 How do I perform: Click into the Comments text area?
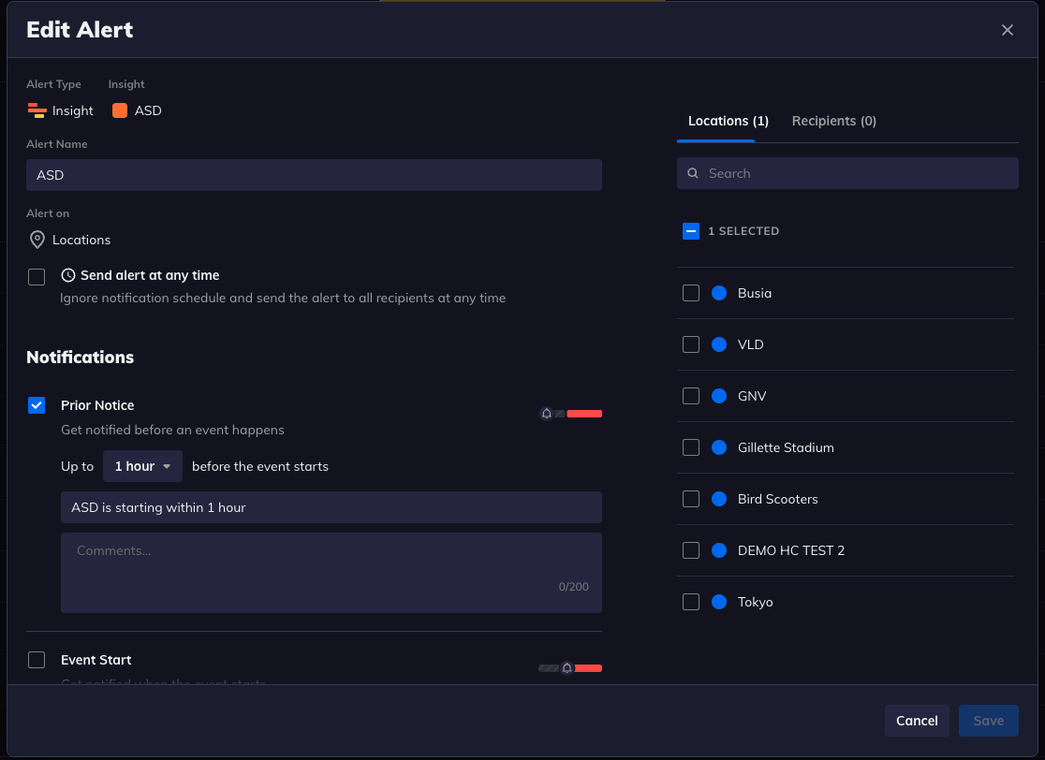[331, 572]
